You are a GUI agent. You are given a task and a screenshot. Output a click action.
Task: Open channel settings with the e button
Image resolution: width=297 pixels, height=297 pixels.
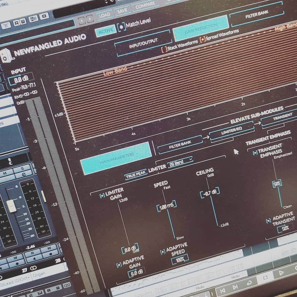coord(24,174)
